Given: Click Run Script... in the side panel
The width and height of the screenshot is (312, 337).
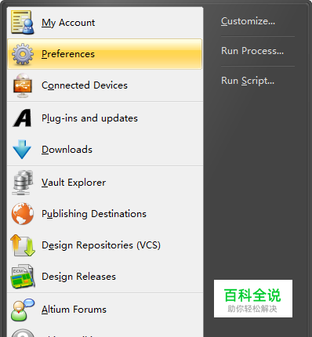Looking at the screenshot, I should click(x=248, y=81).
